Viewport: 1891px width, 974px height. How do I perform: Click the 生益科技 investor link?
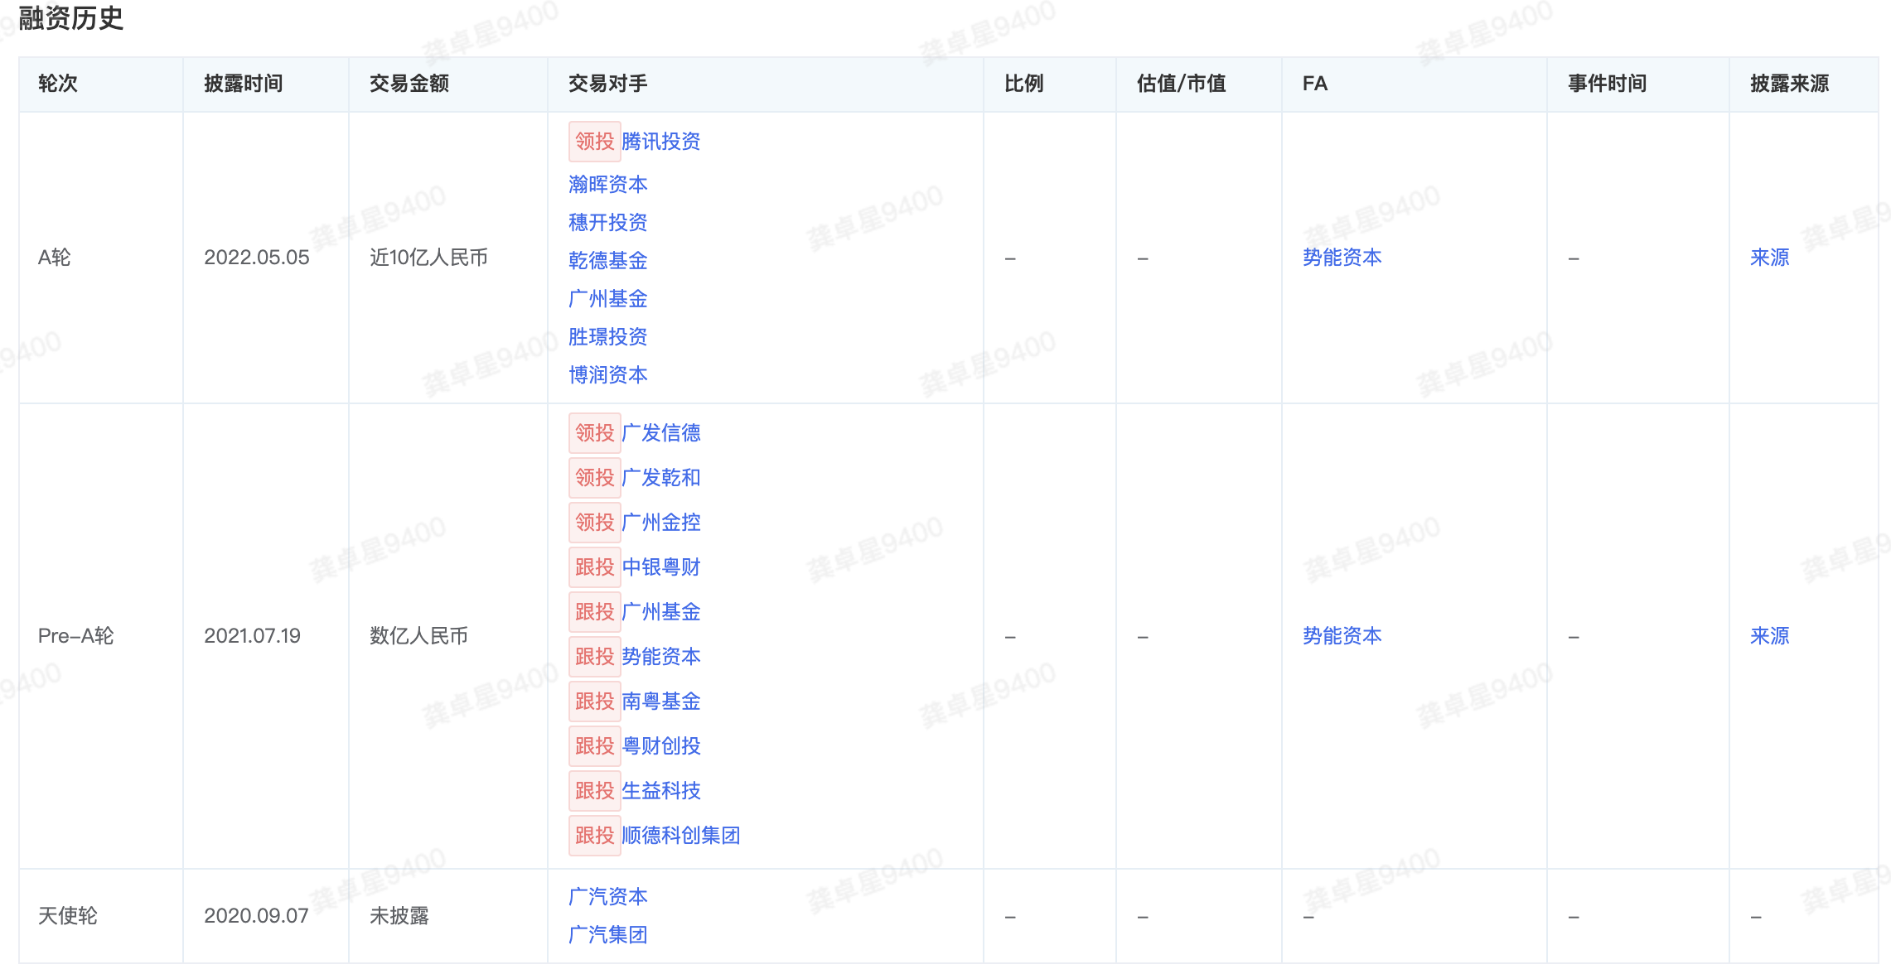click(x=660, y=790)
